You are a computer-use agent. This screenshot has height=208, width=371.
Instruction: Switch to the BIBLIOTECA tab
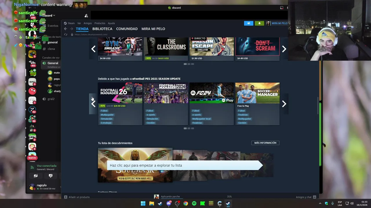(x=102, y=29)
